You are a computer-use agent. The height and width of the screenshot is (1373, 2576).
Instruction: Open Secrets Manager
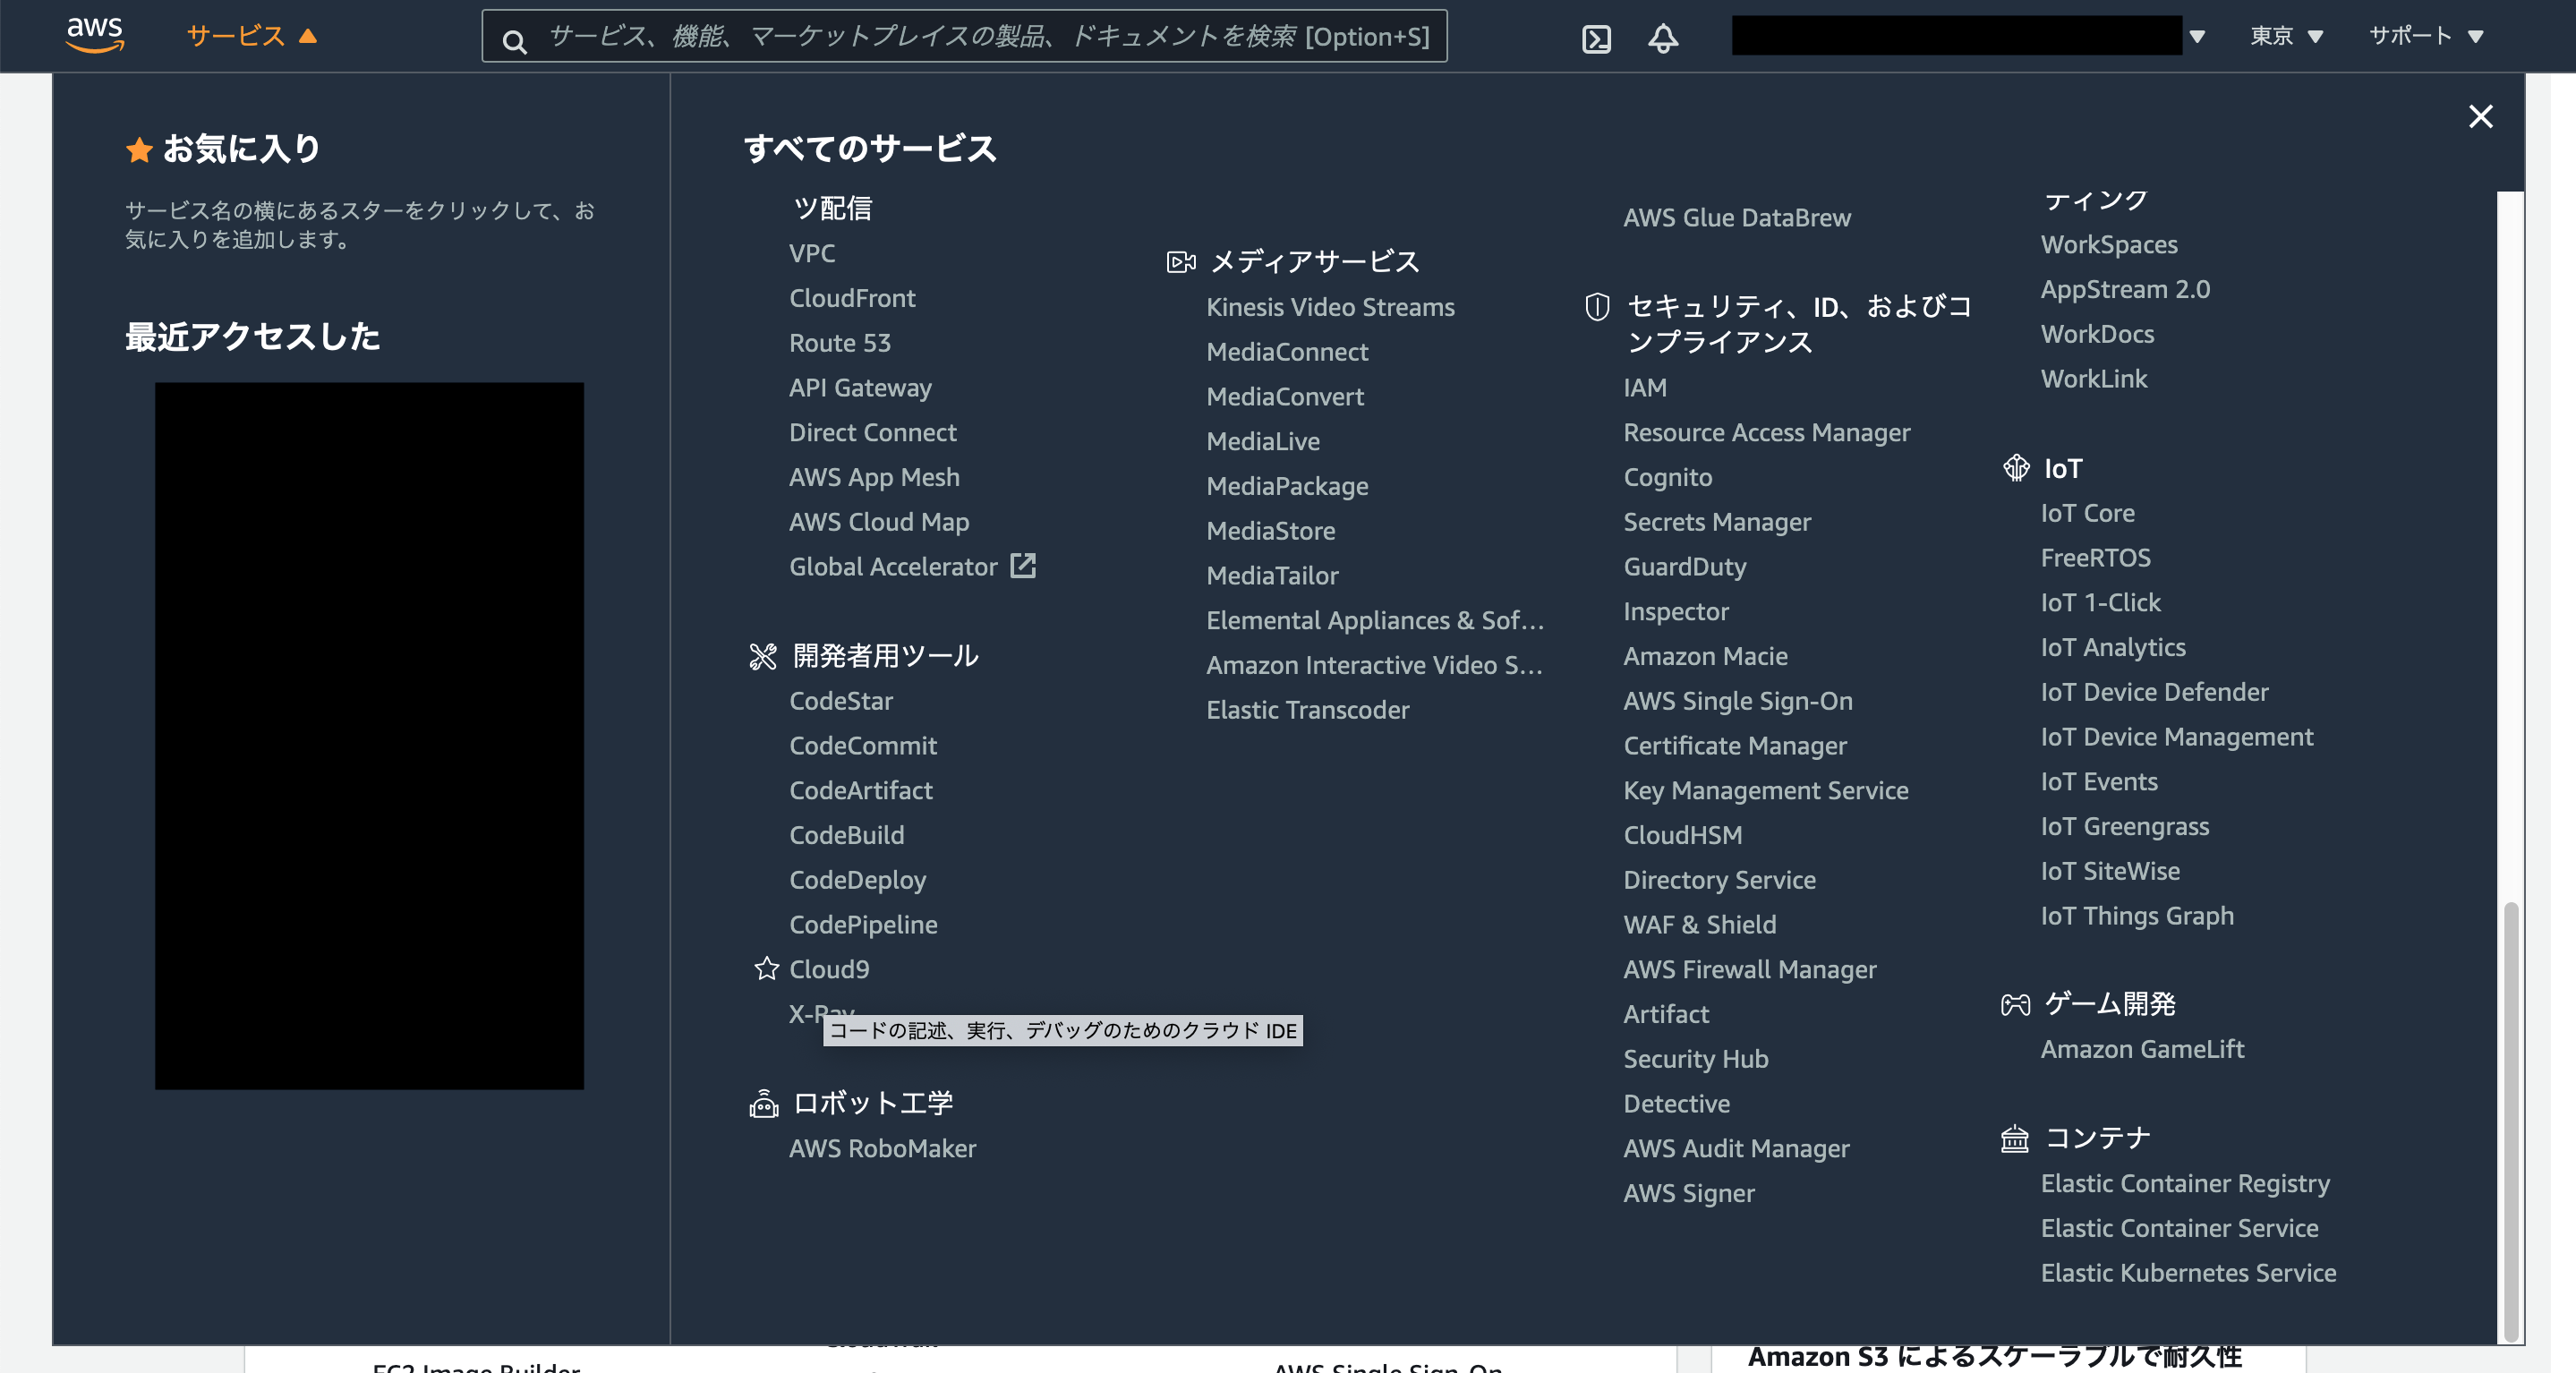(x=1716, y=522)
